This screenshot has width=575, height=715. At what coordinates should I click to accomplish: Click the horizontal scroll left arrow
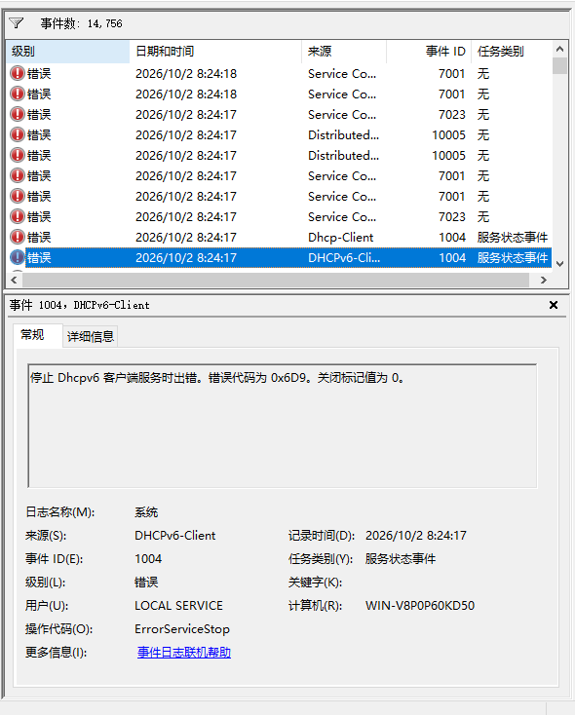(x=15, y=280)
